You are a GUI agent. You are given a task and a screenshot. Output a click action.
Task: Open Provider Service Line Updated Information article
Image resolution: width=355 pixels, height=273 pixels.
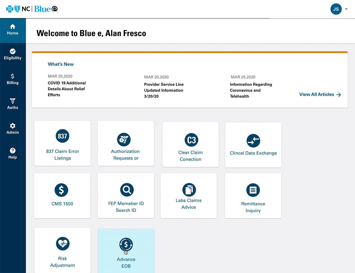pyautogui.click(x=164, y=90)
